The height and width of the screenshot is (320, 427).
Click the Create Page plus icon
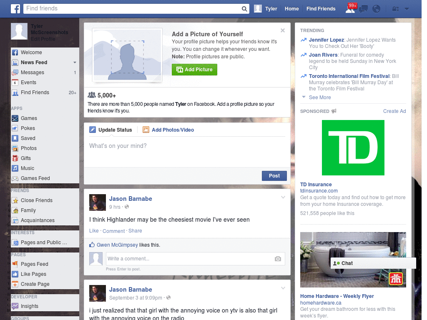click(15, 284)
